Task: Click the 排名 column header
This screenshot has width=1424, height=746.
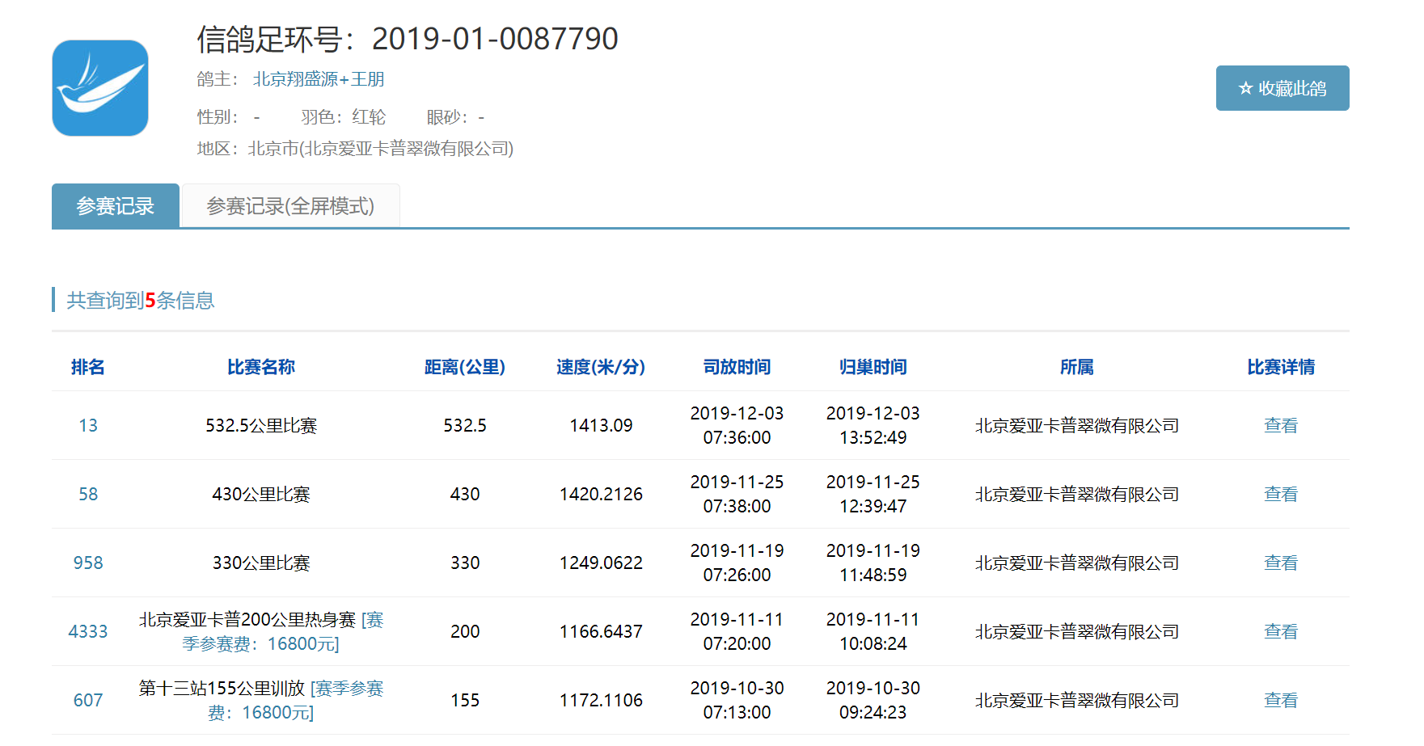Action: pyautogui.click(x=87, y=367)
